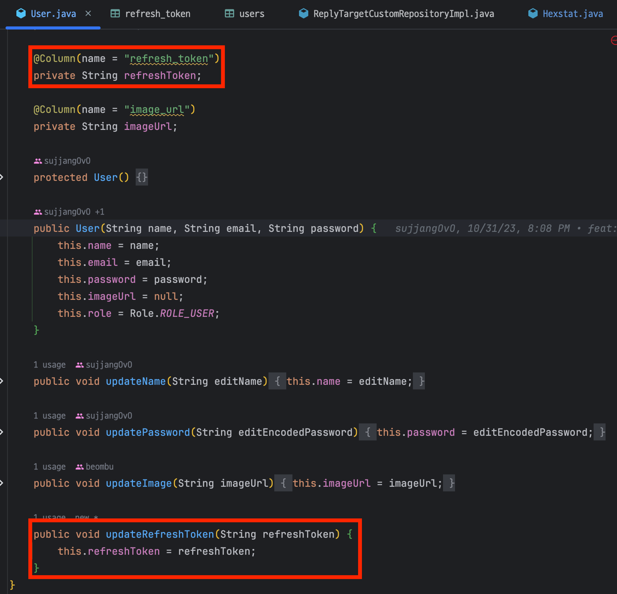The width and height of the screenshot is (617, 594).
Task: Click the red inspection widget icon
Action: click(x=614, y=40)
